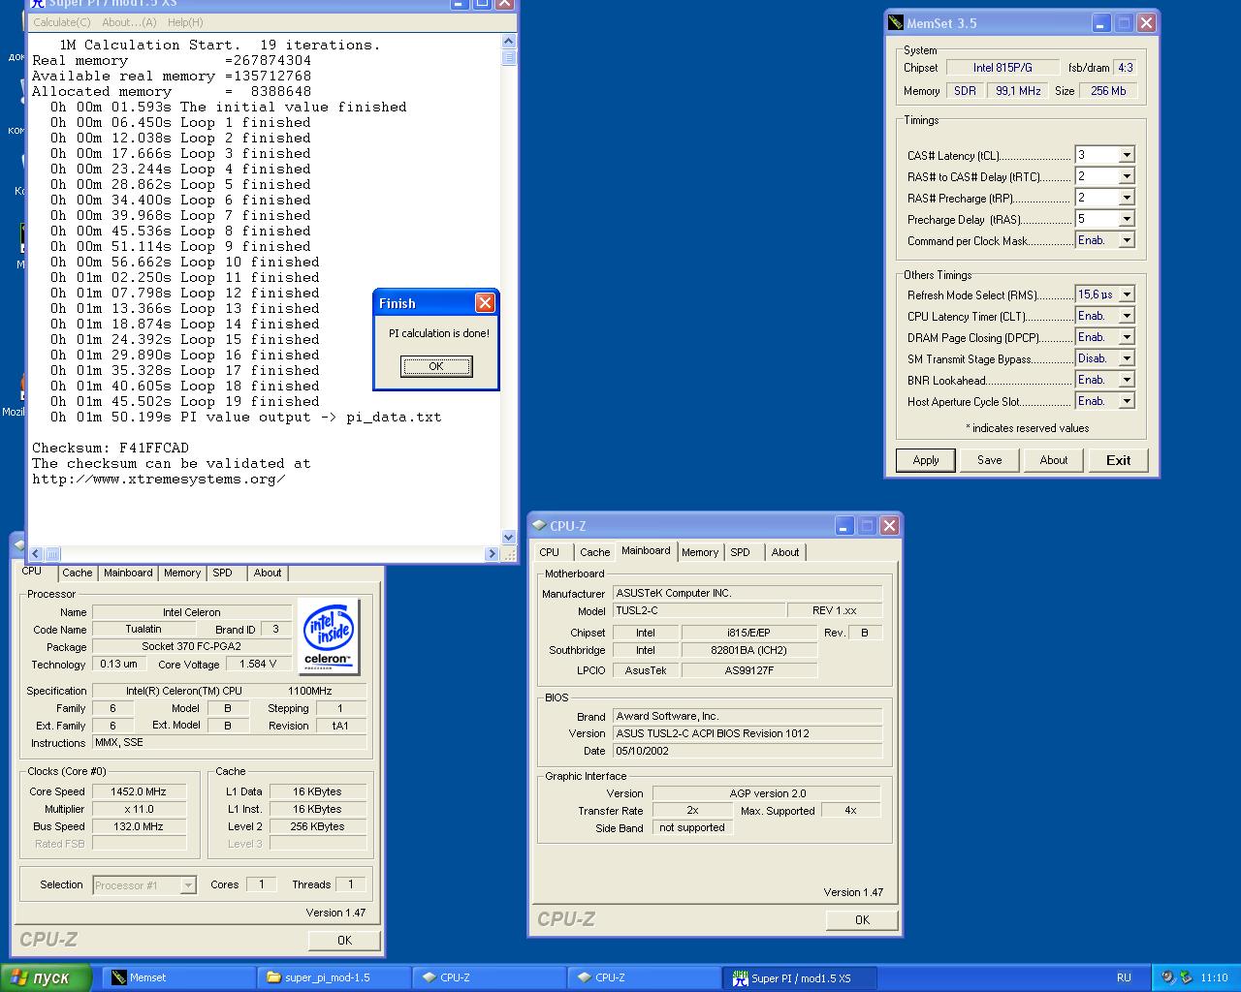Activate second CPU-Z taskbar button
The image size is (1241, 992).
click(644, 977)
